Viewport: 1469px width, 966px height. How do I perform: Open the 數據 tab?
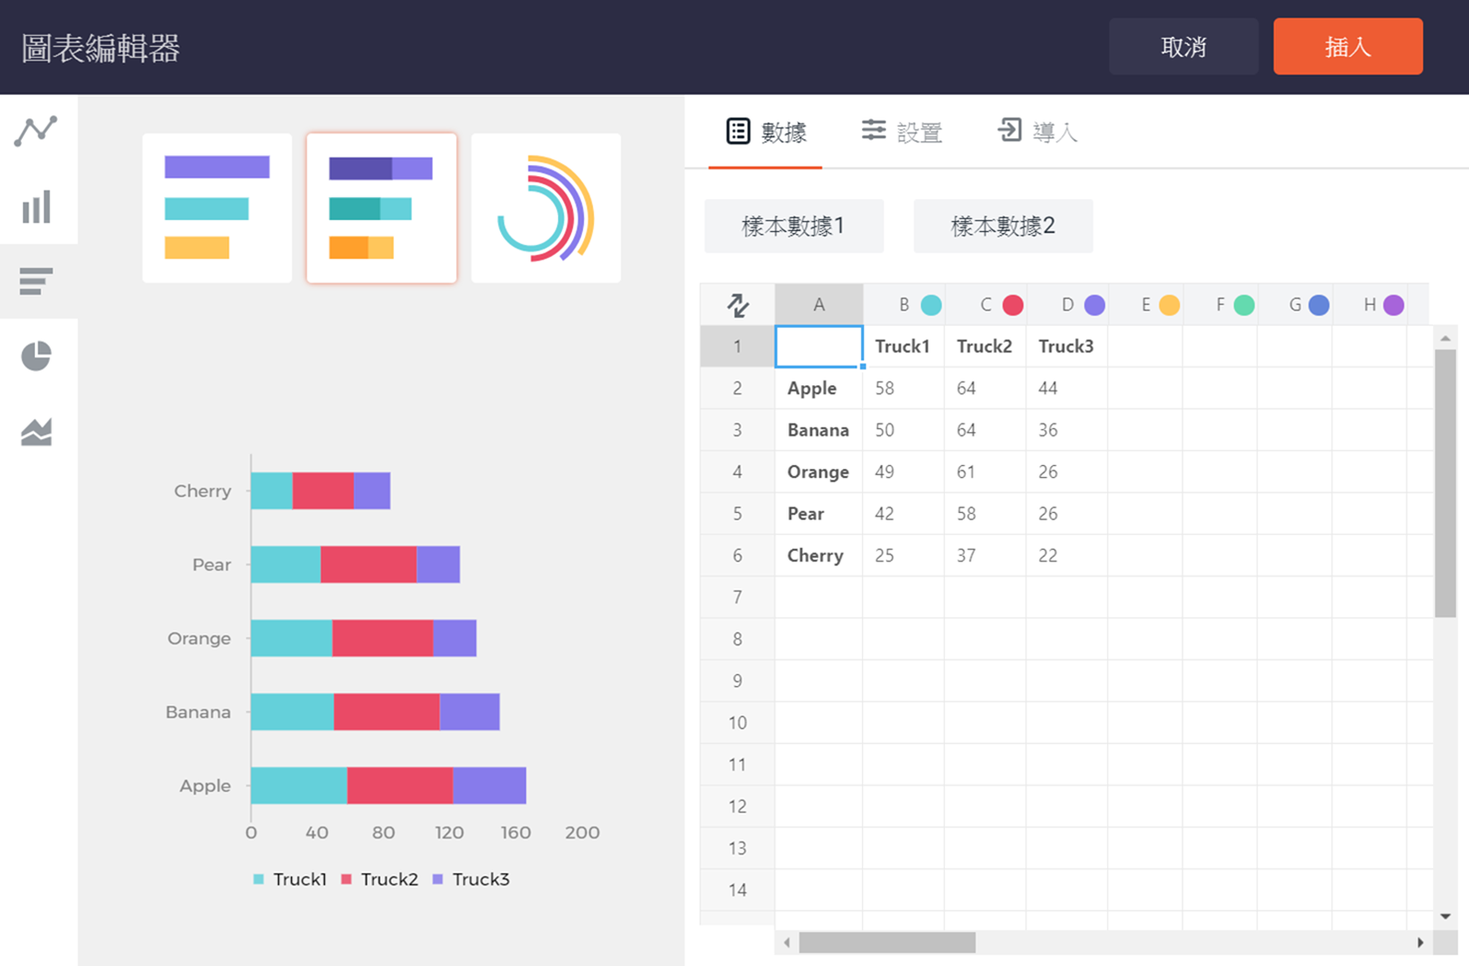765,131
